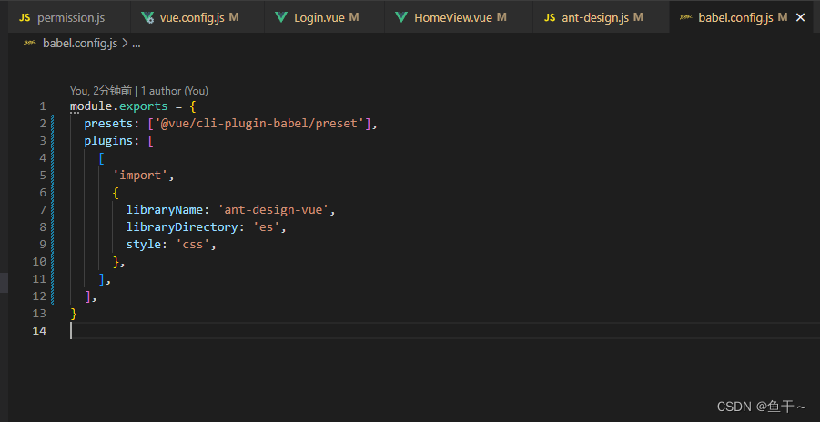
Task: Click the Babel icon in the breadcrumb
Action: click(x=30, y=44)
